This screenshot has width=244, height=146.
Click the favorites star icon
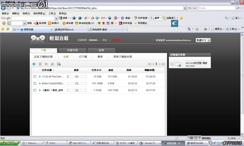click(x=3, y=29)
